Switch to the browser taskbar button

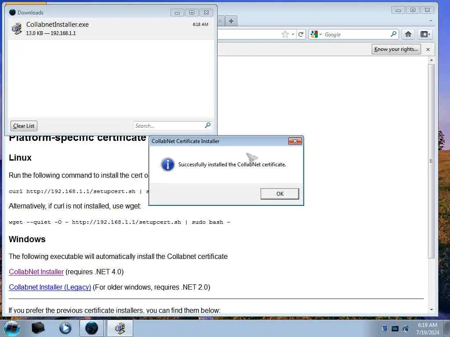(x=91, y=328)
